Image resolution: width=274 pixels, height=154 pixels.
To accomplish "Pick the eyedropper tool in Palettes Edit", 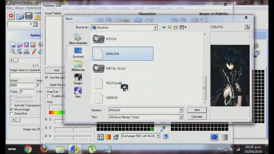I will 163,129.
